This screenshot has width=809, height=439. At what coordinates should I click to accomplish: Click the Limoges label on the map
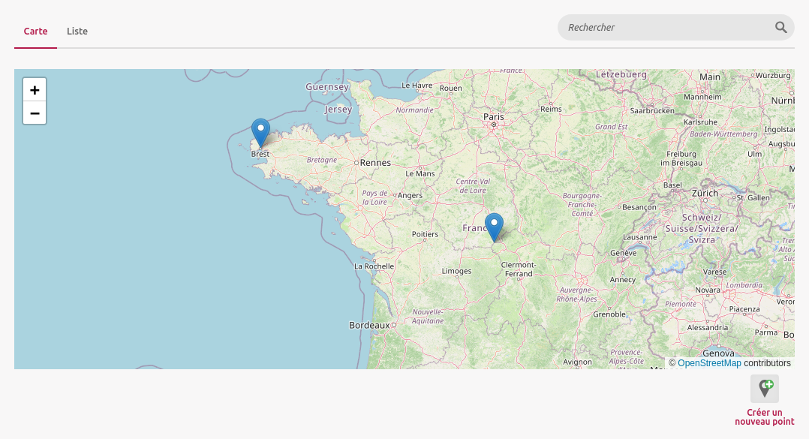pos(456,271)
